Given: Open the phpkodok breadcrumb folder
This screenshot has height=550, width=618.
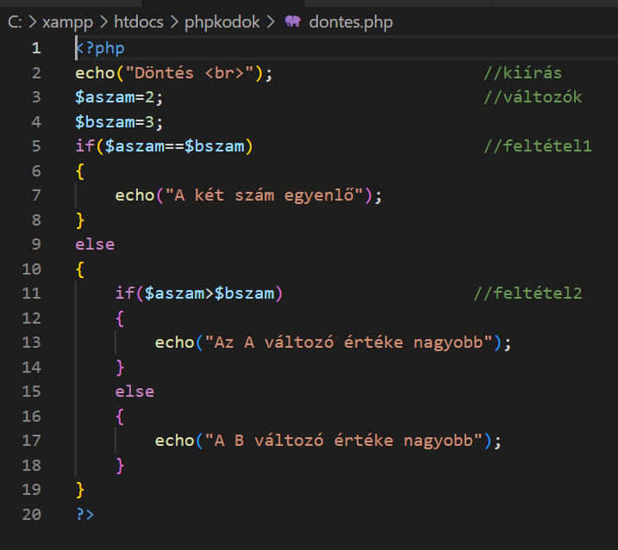Looking at the screenshot, I should [x=222, y=22].
